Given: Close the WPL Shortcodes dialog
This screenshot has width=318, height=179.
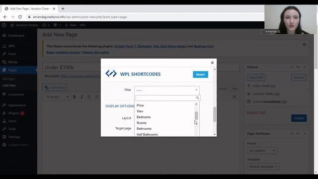Looking at the screenshot, I should coord(212,63).
